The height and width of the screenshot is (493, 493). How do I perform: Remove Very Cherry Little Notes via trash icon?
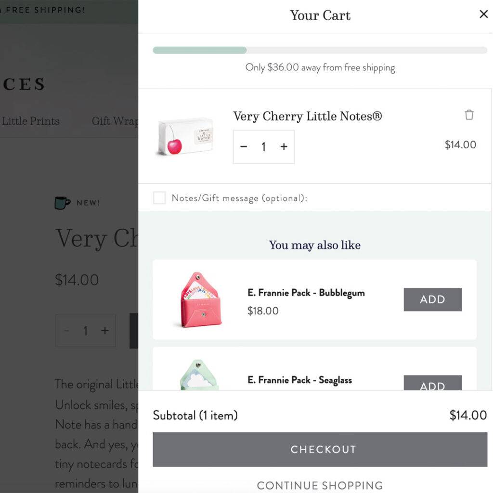pos(469,115)
